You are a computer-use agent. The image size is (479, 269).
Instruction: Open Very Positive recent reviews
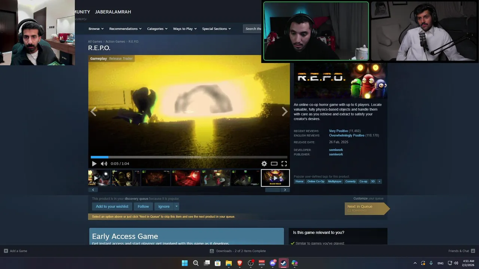[x=338, y=131]
